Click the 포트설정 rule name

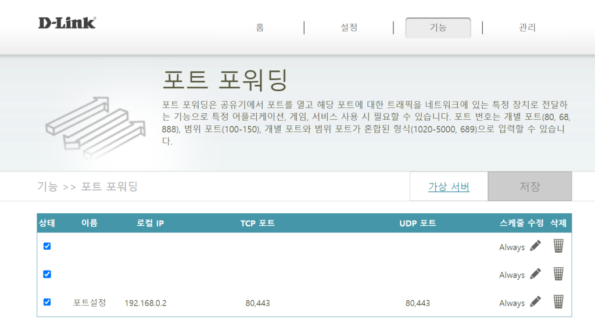point(89,303)
